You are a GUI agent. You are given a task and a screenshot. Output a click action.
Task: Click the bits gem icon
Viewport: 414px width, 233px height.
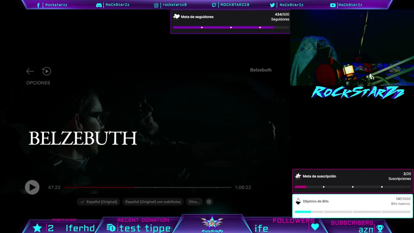coord(298,201)
